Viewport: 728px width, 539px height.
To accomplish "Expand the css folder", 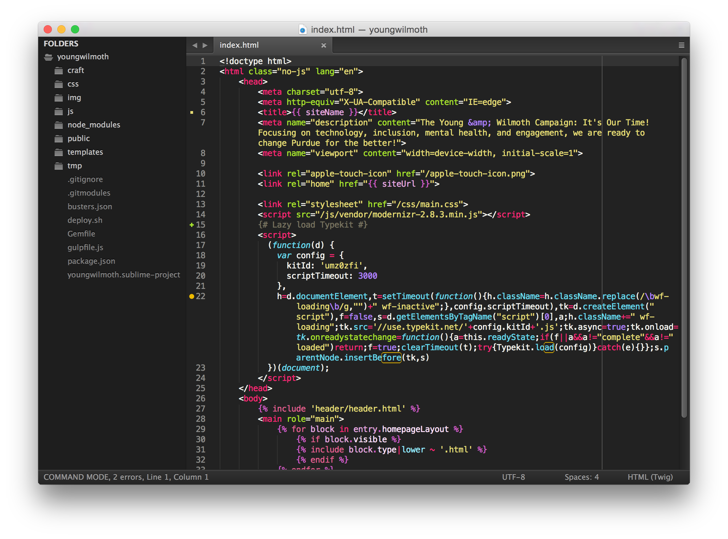I will tap(59, 84).
